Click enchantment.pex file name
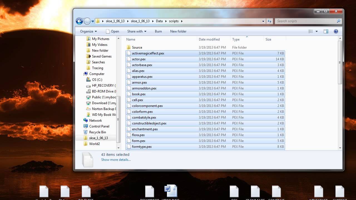The width and height of the screenshot is (356, 200). click(x=145, y=129)
